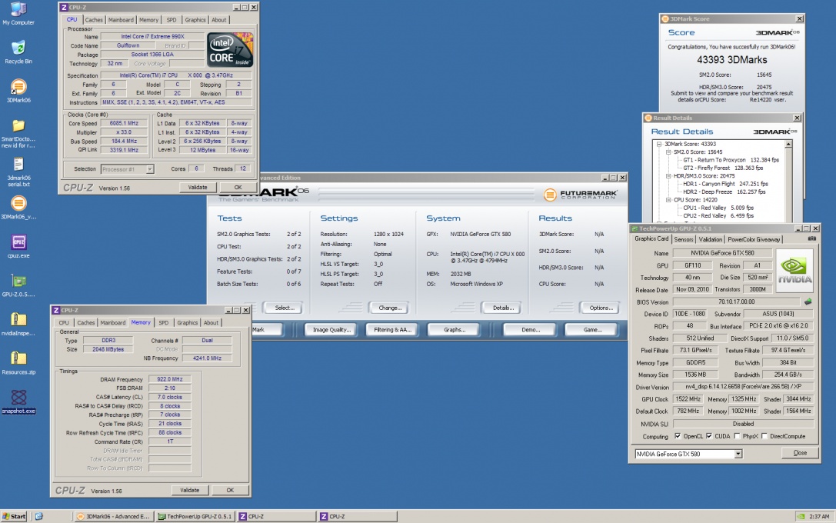
Task: Switch to the Sensors tab in GPU-Z
Action: [x=683, y=239]
